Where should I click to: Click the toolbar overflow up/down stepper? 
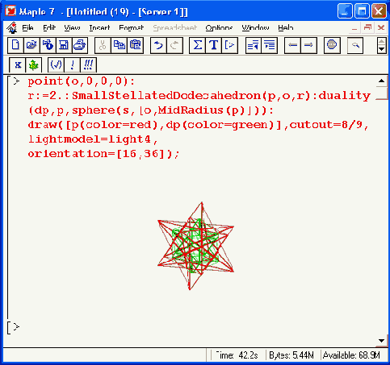tap(382, 45)
